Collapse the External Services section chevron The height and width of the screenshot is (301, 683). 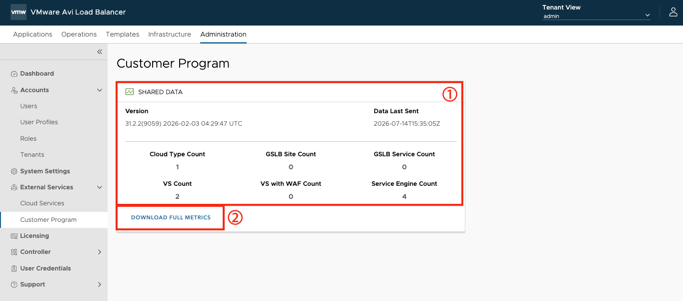[x=100, y=187]
